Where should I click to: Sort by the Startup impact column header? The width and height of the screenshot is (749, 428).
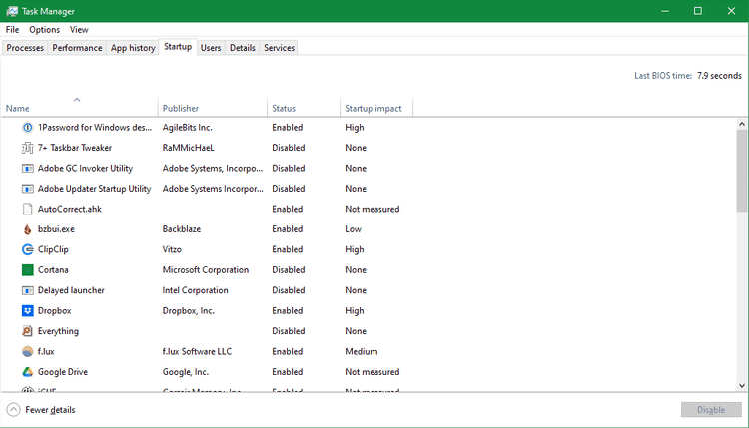coord(375,109)
